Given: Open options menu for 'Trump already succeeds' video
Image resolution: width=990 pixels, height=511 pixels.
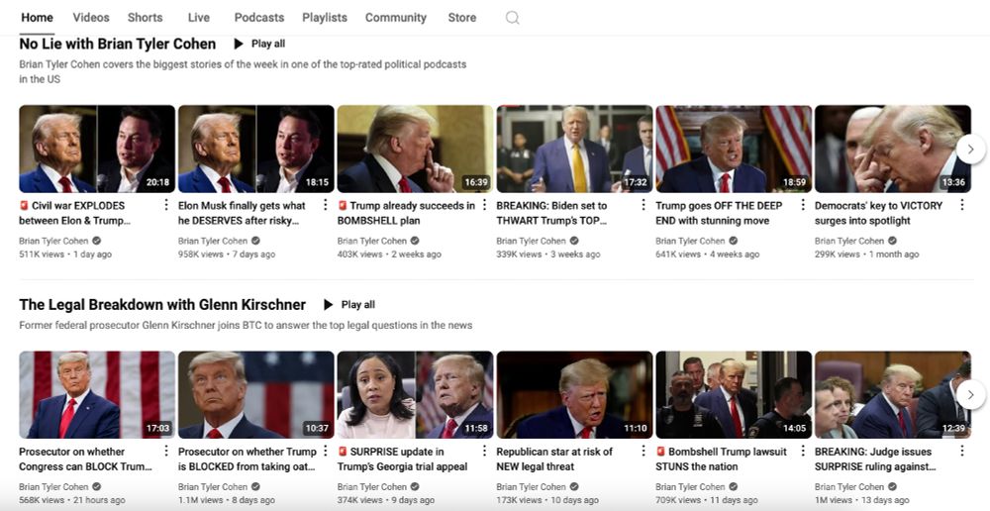Looking at the screenshot, I should pyautogui.click(x=484, y=205).
